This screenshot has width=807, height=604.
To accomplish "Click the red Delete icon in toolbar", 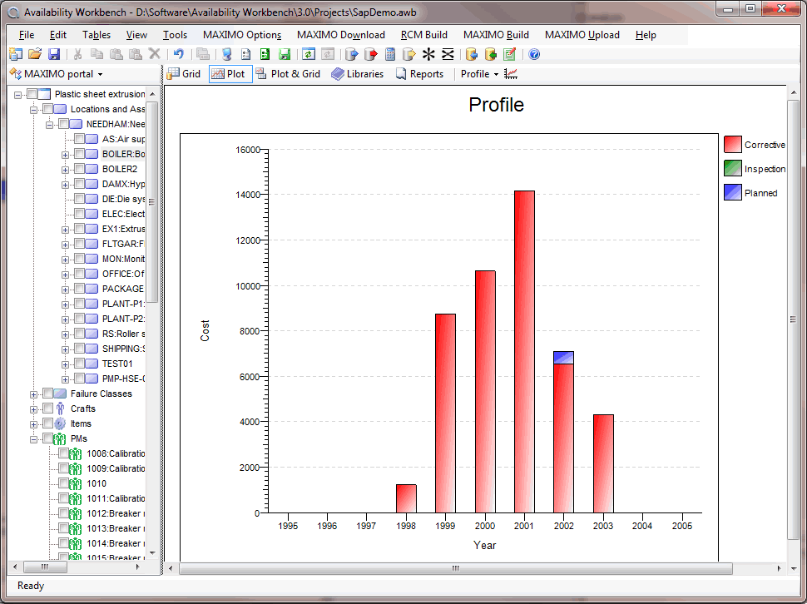I will click(x=155, y=53).
